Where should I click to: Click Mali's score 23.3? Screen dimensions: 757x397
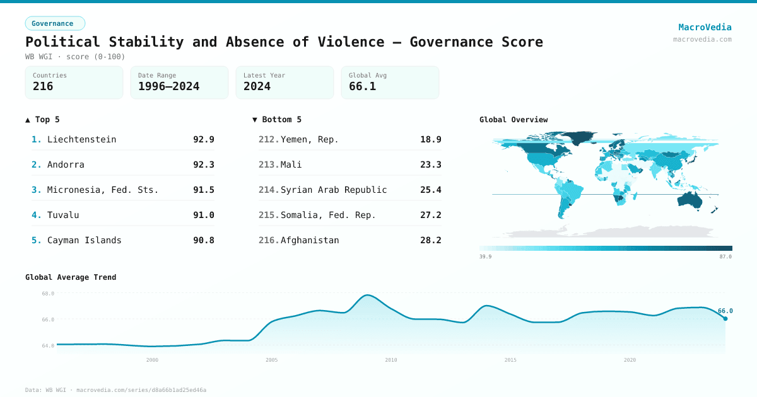pyautogui.click(x=431, y=164)
